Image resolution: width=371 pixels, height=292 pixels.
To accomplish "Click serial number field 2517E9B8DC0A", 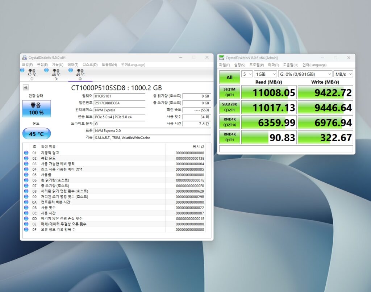I will pos(120,103).
